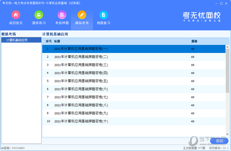Viewport: 231px width, 151px height.
Task: Maximize the application window
Action: [x=221, y=3]
